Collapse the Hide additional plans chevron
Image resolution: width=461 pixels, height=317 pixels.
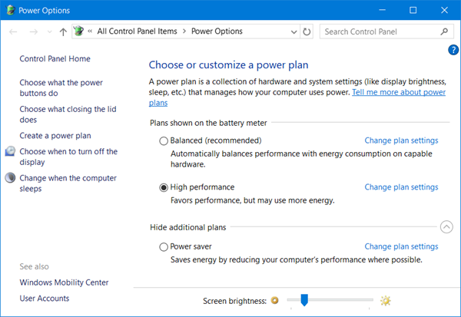[446, 226]
